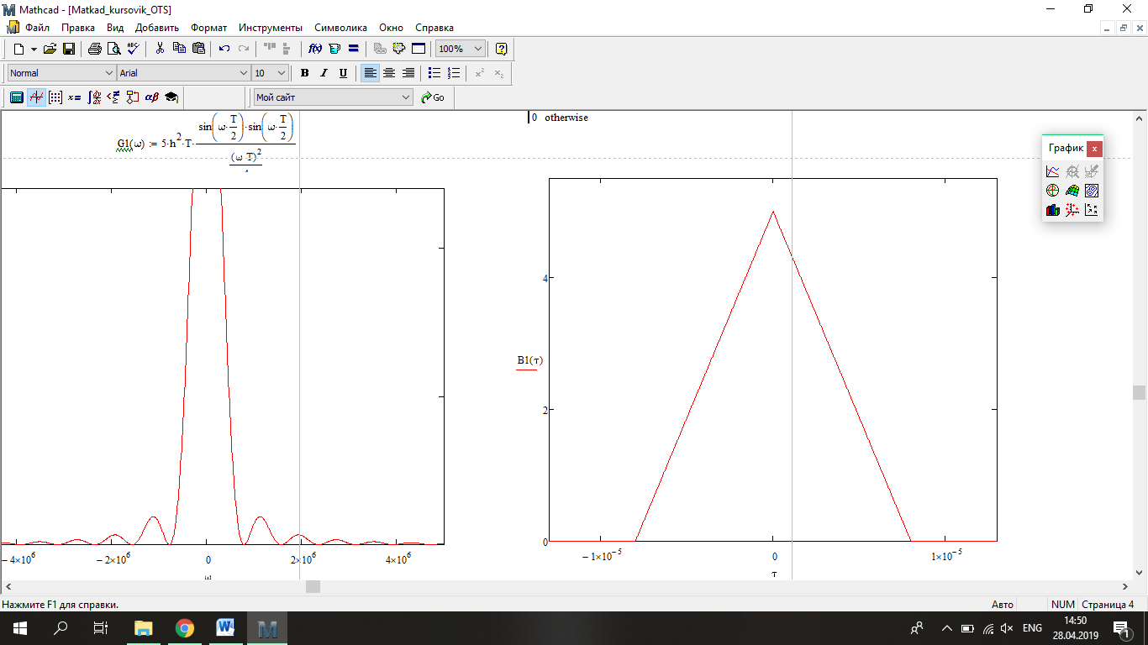
Task: Insert a contour plot from График palette
Action: point(1092,191)
